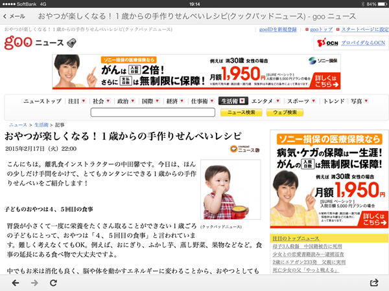The image size is (389, 291).
Task: Open gooIDを新規登録 link
Action: tap(278, 30)
